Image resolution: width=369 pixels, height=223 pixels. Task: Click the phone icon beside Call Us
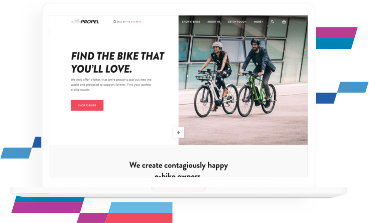click(x=115, y=22)
